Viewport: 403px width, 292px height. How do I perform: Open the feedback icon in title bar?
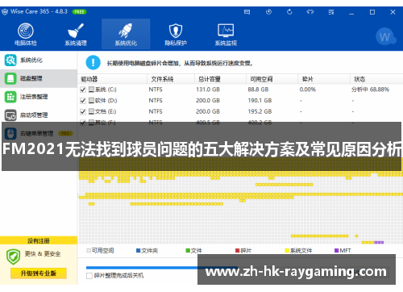click(247, 12)
